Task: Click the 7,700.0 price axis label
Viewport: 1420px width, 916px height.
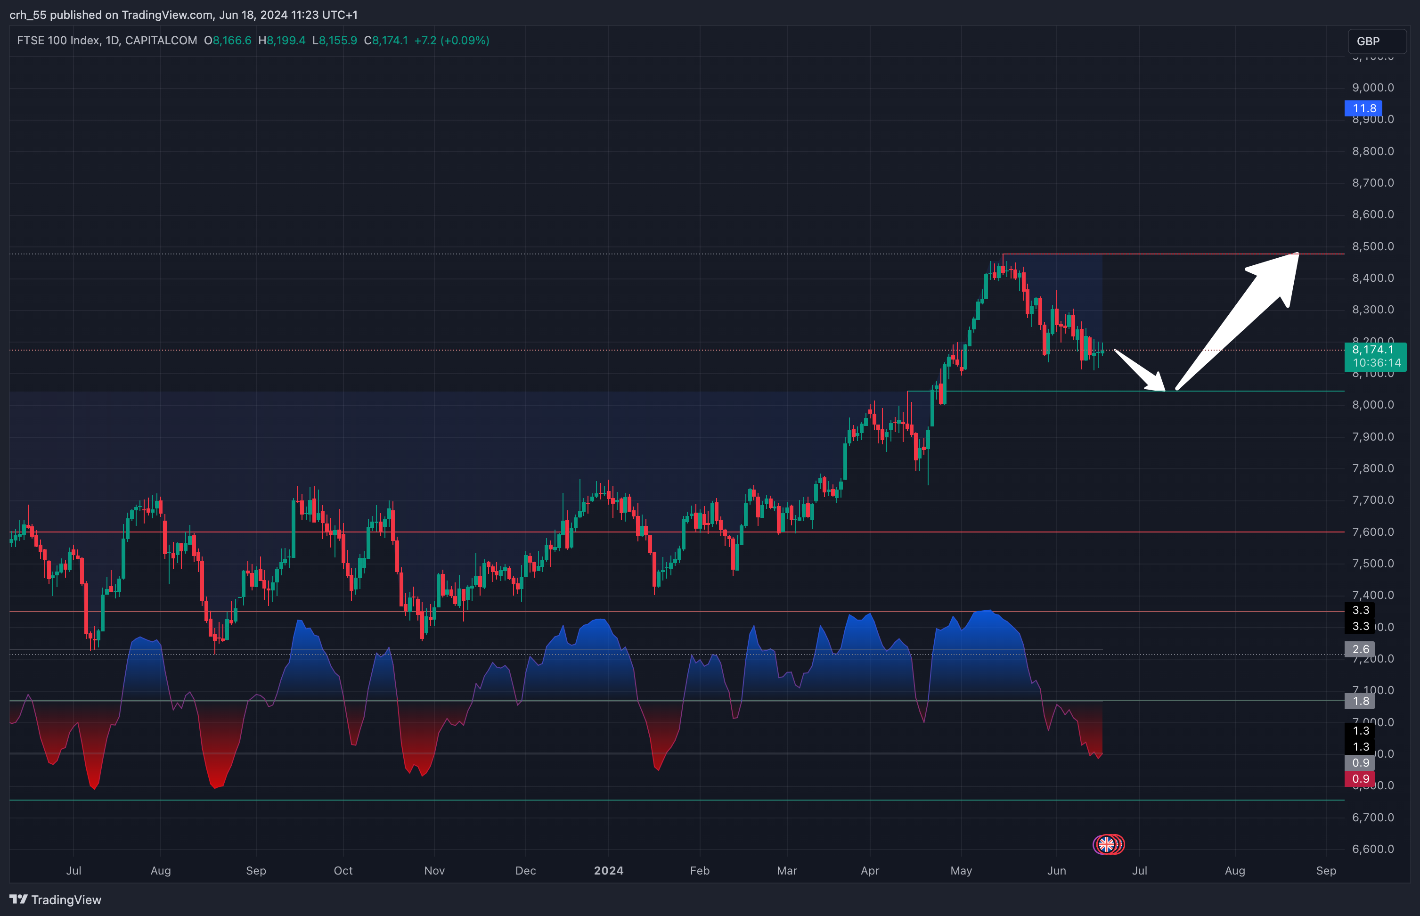Action: pos(1373,499)
